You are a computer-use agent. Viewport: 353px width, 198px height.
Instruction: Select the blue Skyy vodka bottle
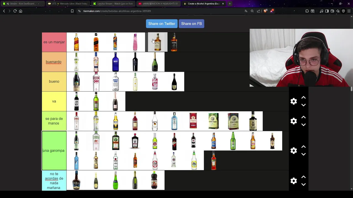tap(116, 62)
